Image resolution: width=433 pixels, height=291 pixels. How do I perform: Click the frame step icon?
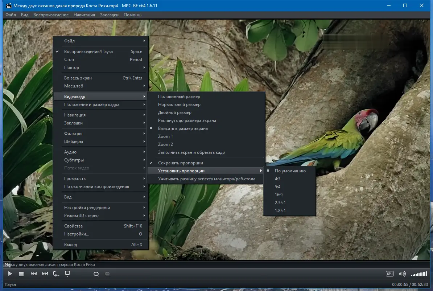(56, 274)
